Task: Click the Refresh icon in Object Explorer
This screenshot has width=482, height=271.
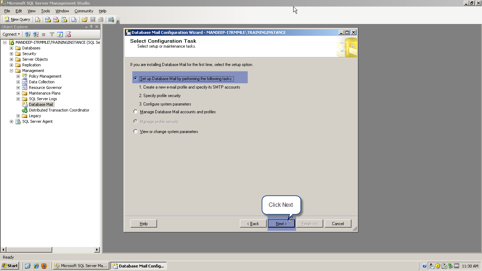Action: point(60,34)
